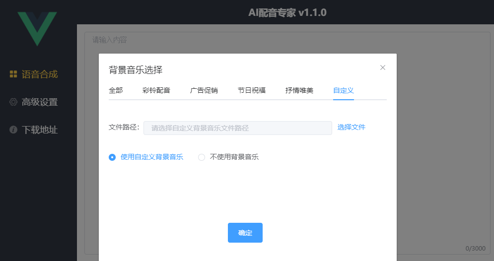Click the 语音合成 grid icon
Screen dimensions: 494x261
tap(13, 74)
